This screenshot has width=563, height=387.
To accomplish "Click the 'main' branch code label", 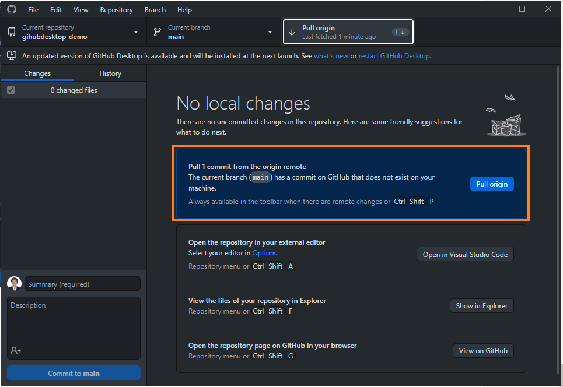I will 260,177.
